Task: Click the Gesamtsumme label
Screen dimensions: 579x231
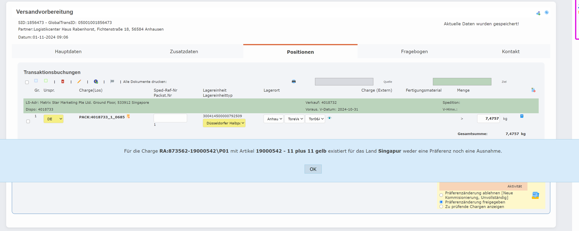Action: [472, 134]
